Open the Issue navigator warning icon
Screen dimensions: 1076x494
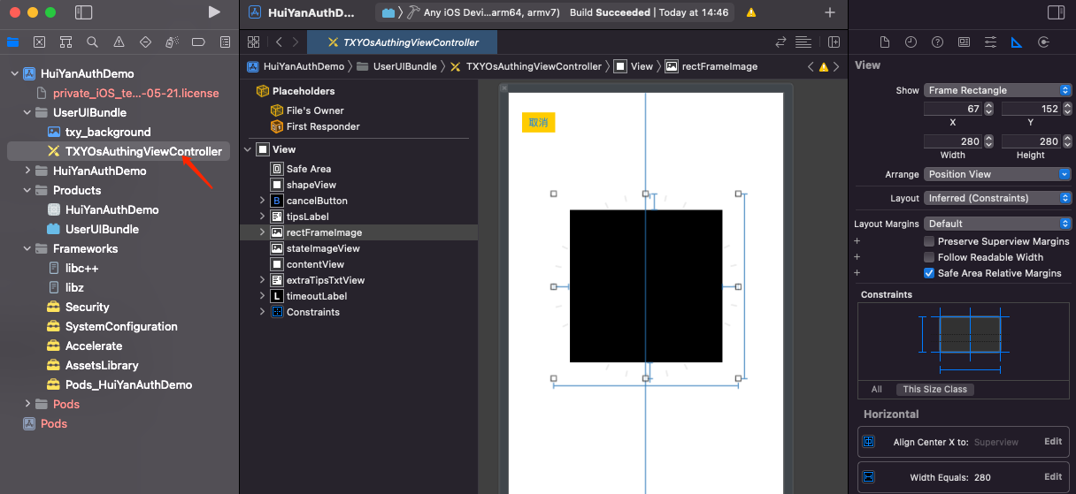pos(119,42)
